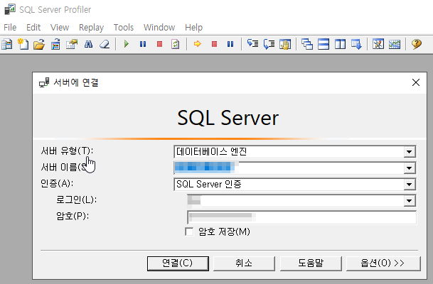The height and width of the screenshot is (284, 433).
Task: Clear trace window with eraser icon
Action: pyautogui.click(x=105, y=44)
